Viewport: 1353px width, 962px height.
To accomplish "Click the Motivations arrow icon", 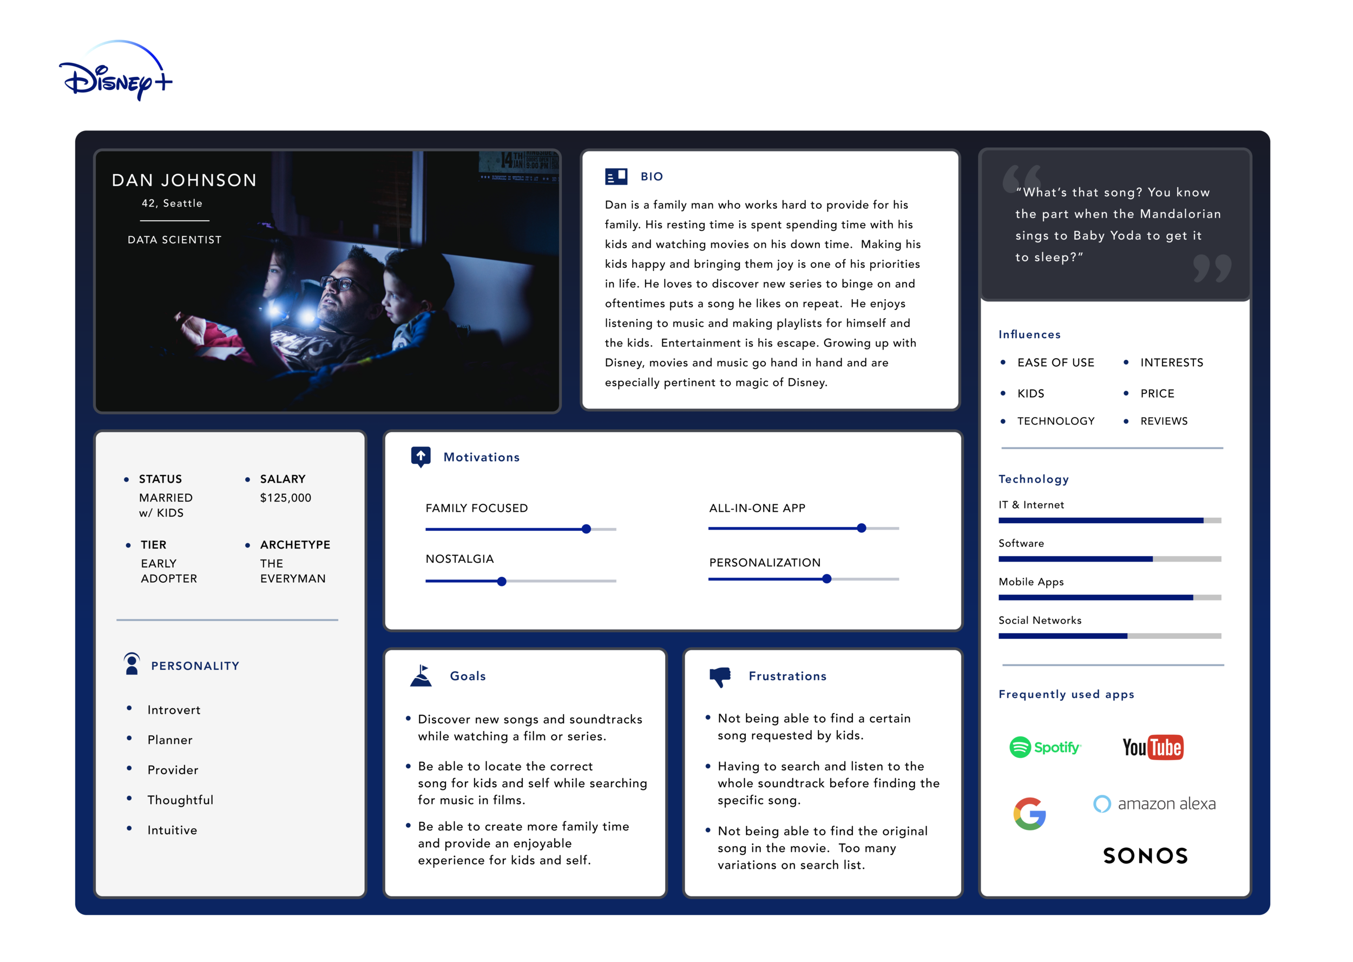I will [421, 457].
